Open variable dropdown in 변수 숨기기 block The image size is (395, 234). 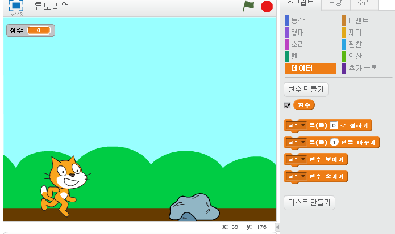[296, 177]
